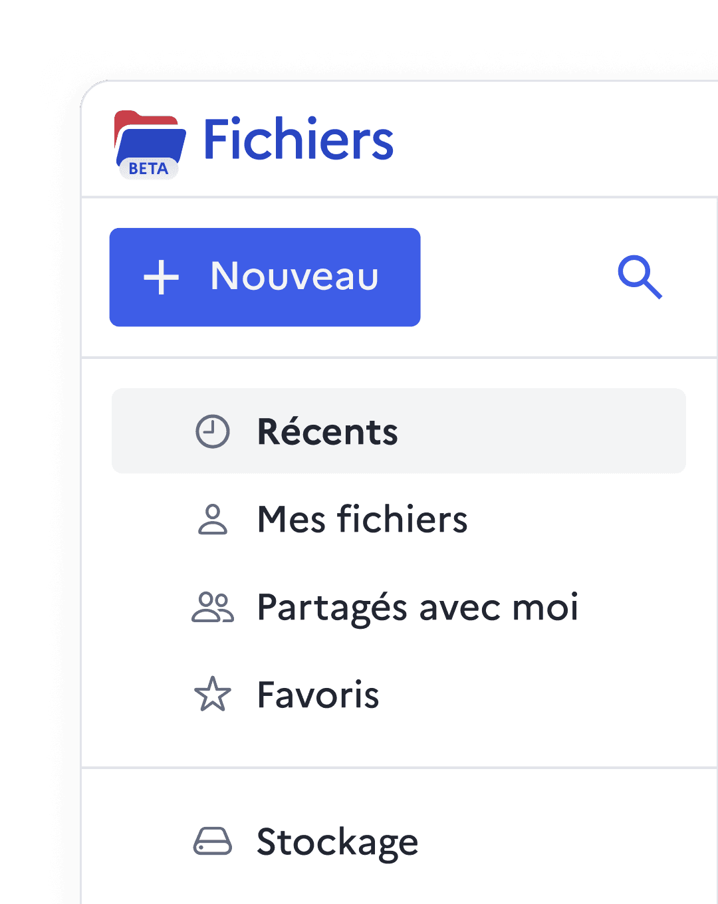Click the blue folder logo icon

(150, 140)
